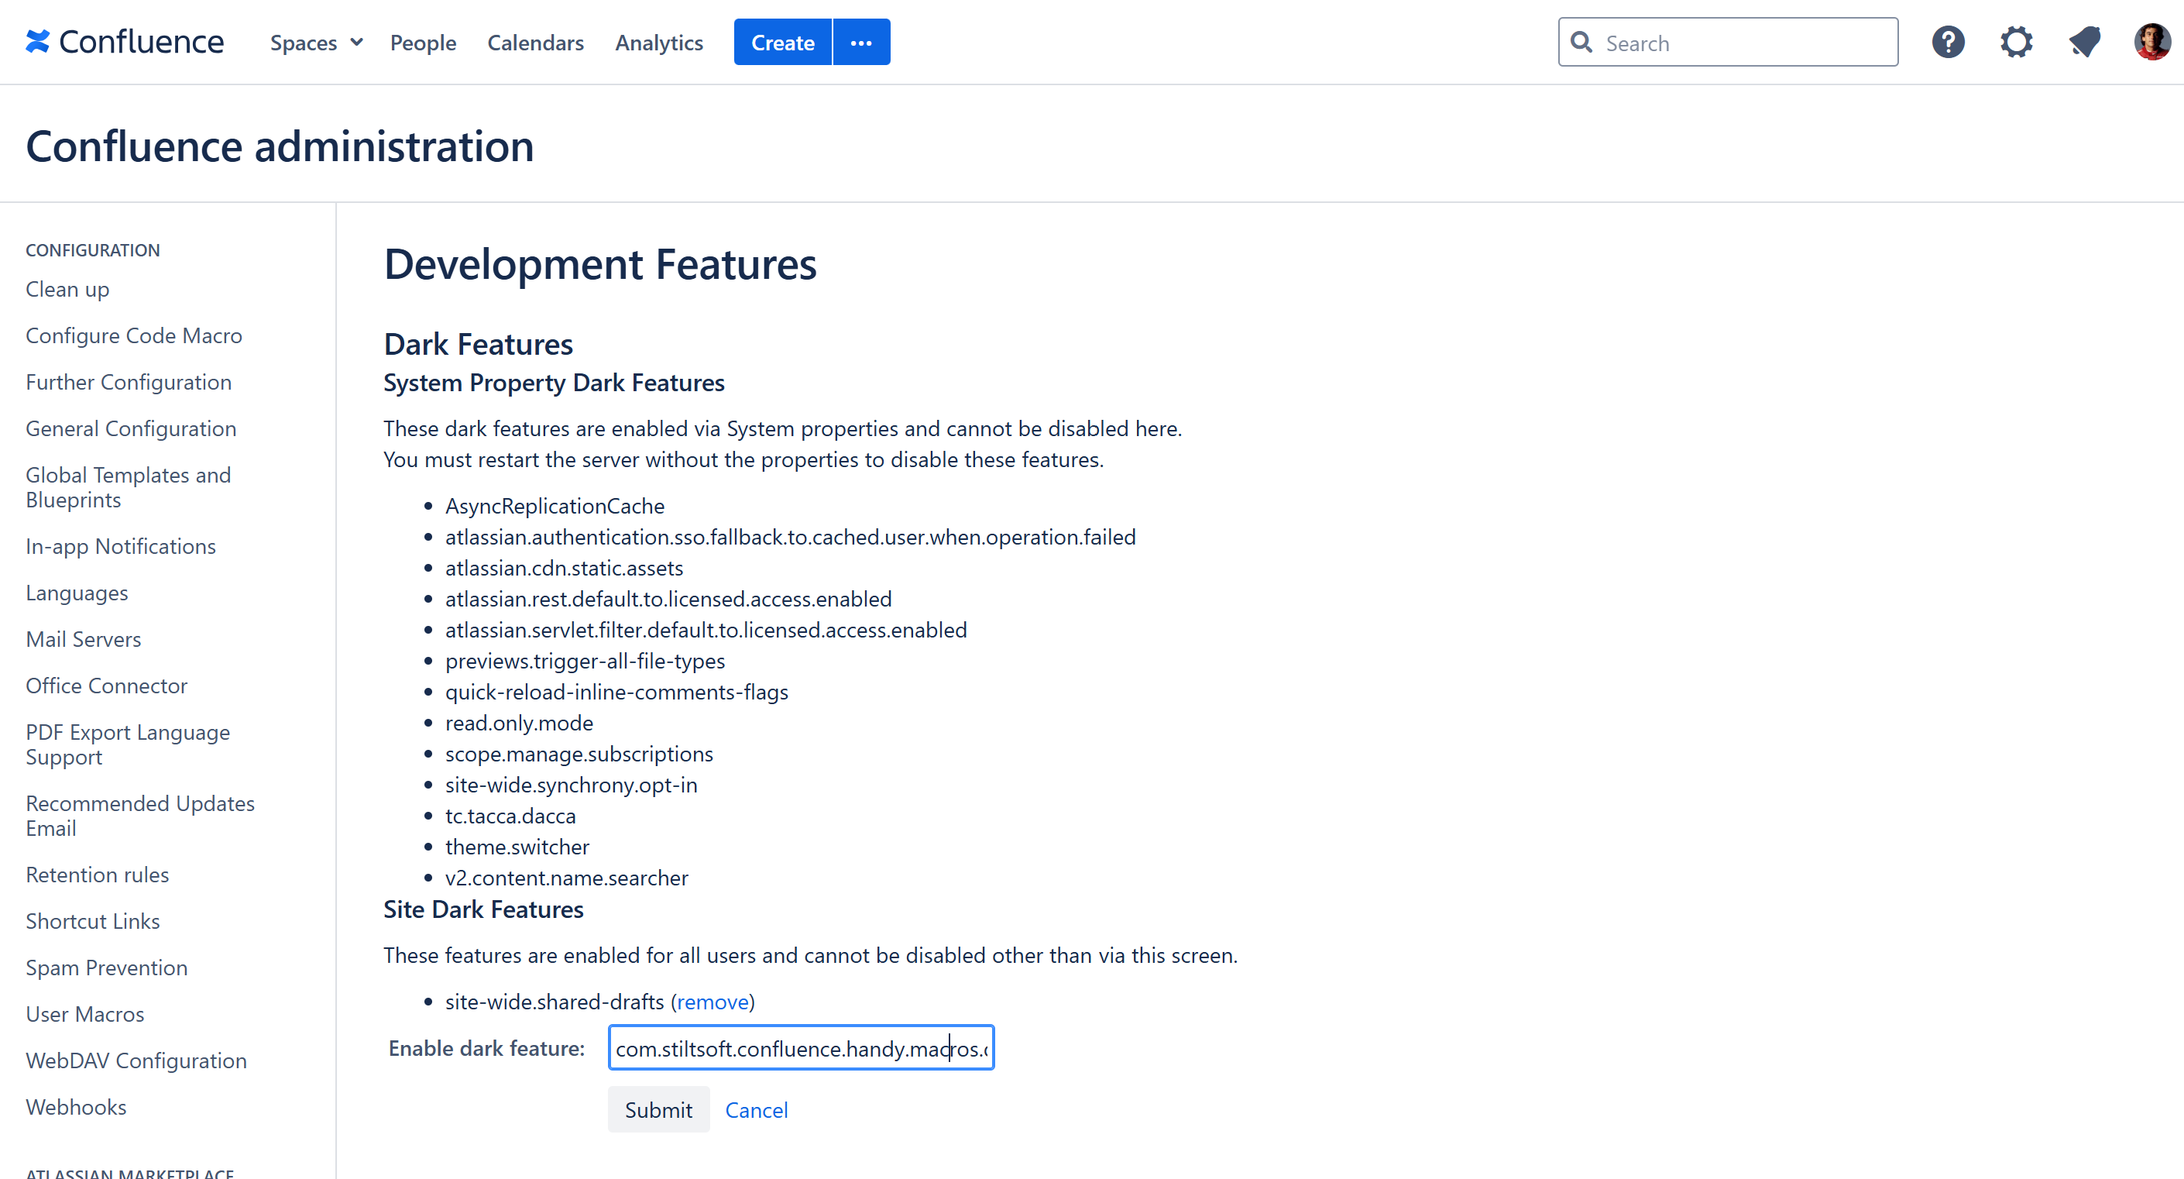Open the administration gear menu
This screenshot has width=2184, height=1179.
click(2016, 42)
